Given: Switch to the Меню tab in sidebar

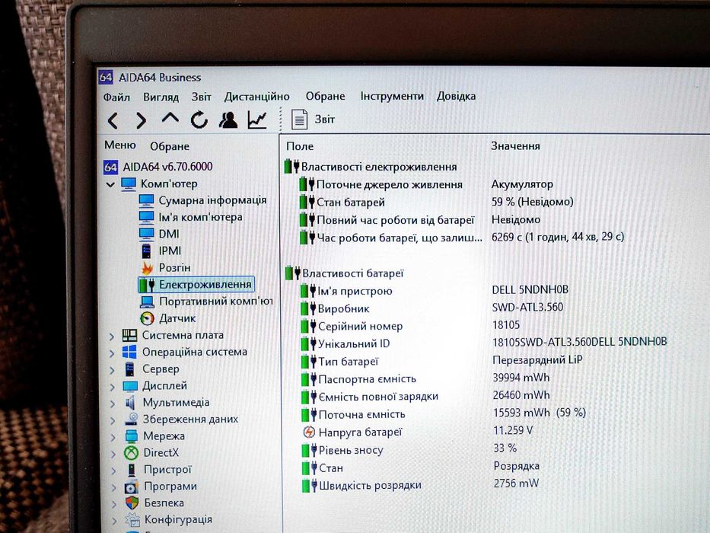Looking at the screenshot, I should pyautogui.click(x=120, y=145).
